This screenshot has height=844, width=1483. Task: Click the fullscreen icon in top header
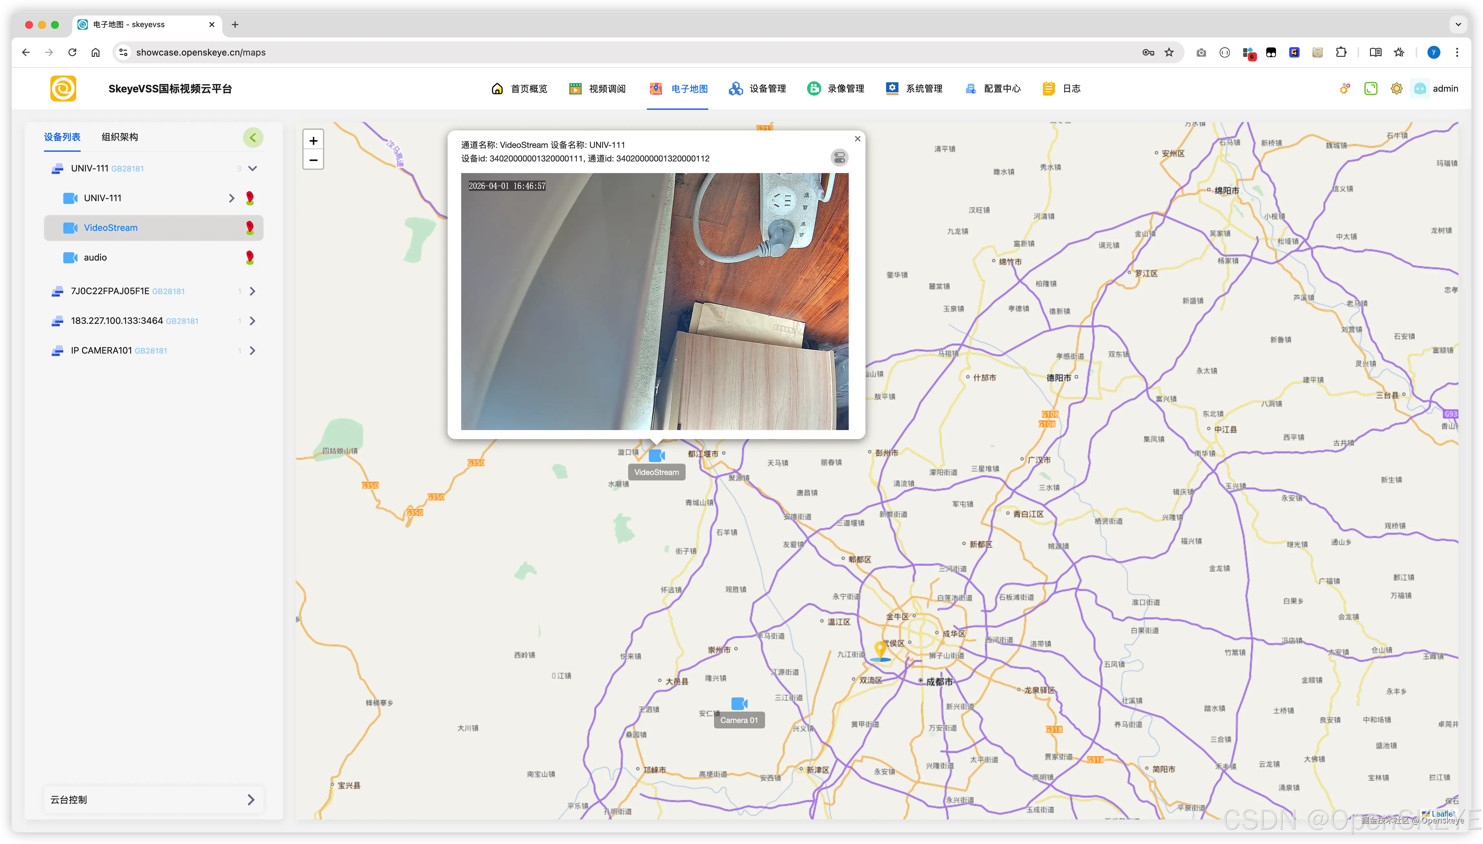tap(1371, 89)
